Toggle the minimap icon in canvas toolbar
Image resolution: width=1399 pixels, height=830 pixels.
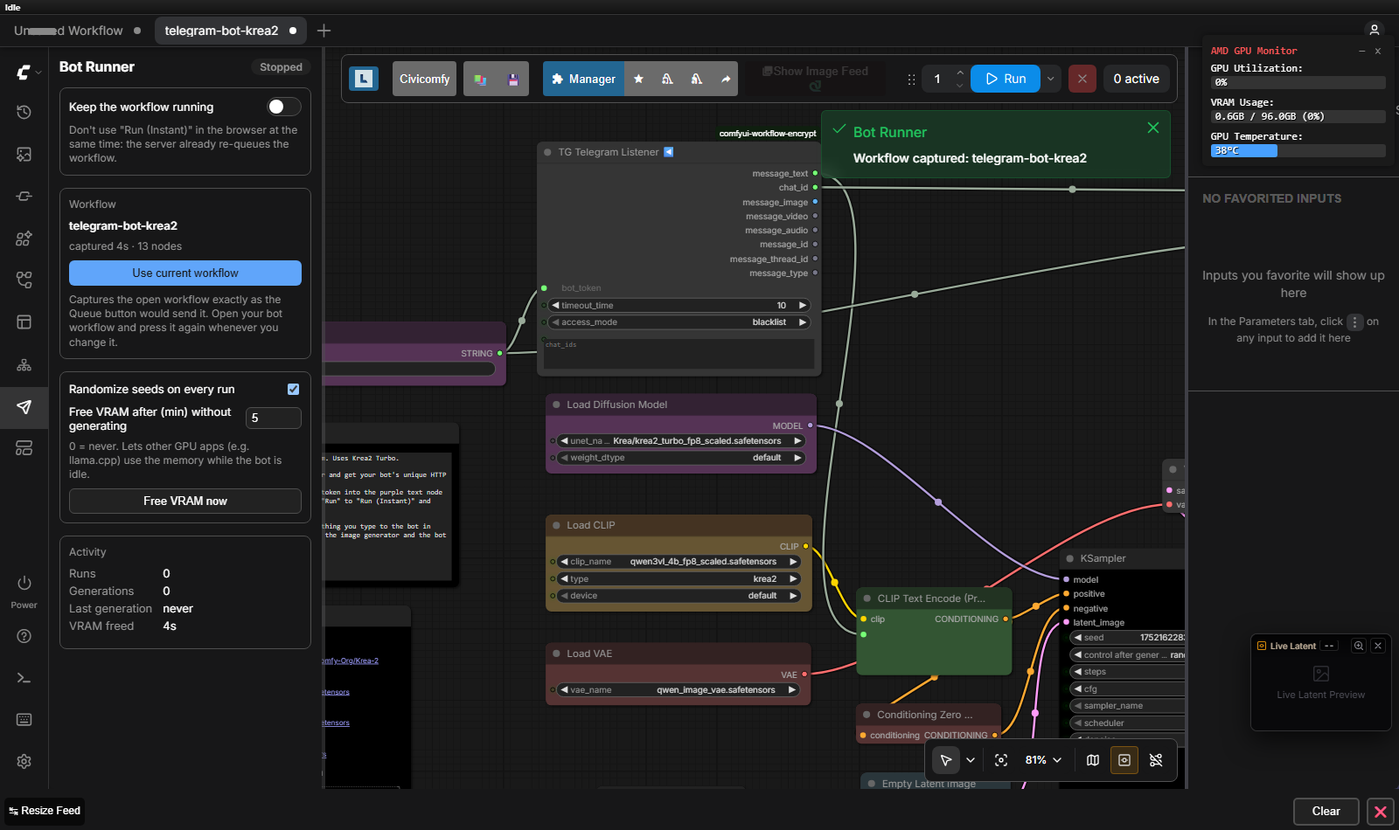click(1093, 760)
